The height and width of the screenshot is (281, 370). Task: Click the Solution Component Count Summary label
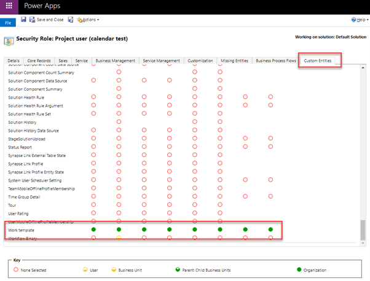click(41, 73)
